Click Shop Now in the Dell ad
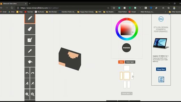Screen dimensions: 181x102 click(161, 69)
